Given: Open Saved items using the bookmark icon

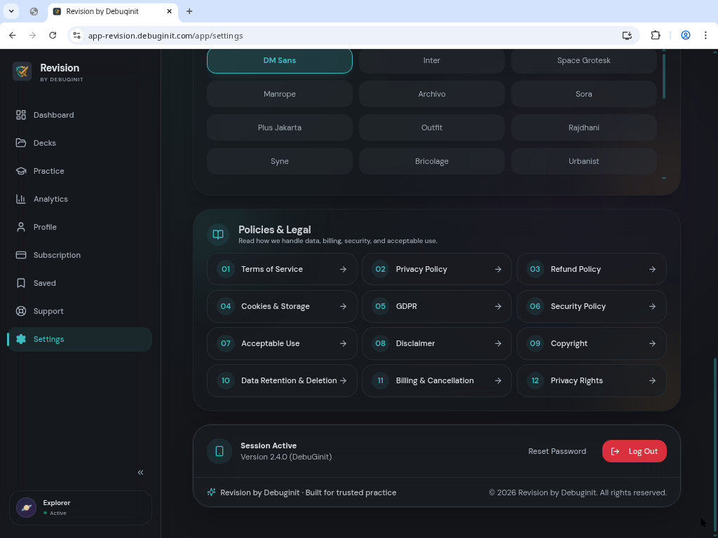Looking at the screenshot, I should coord(20,283).
